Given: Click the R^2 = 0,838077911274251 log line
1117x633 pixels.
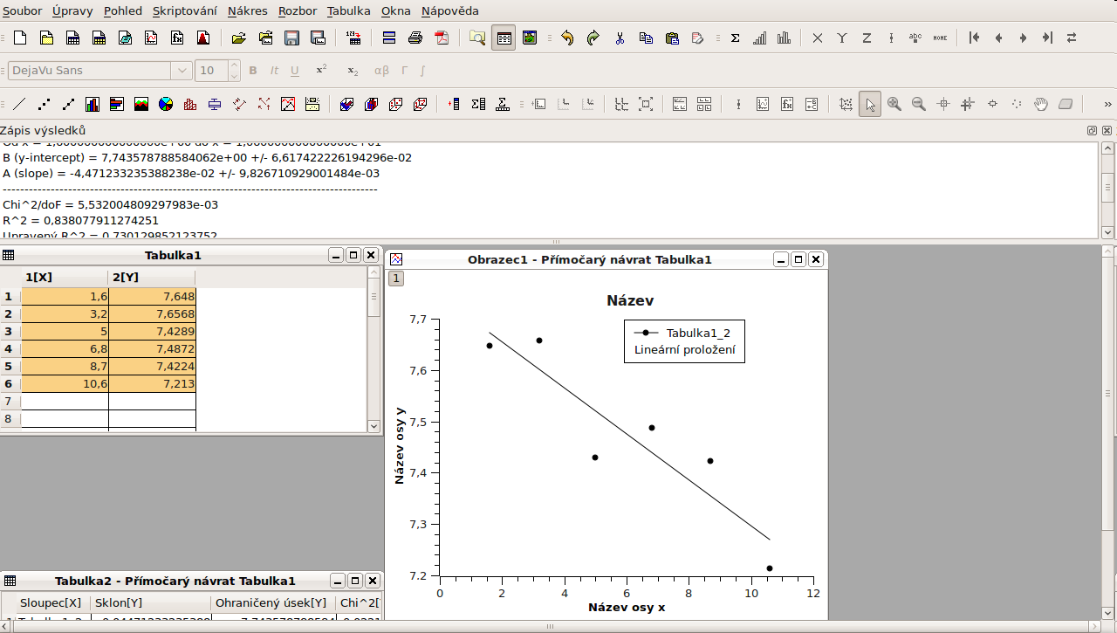Looking at the screenshot, I should coord(81,220).
